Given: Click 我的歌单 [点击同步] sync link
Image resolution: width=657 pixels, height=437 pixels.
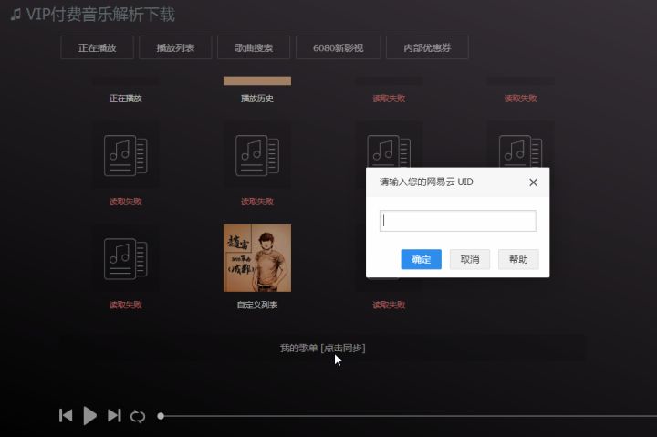Looking at the screenshot, I should pyautogui.click(x=322, y=348).
